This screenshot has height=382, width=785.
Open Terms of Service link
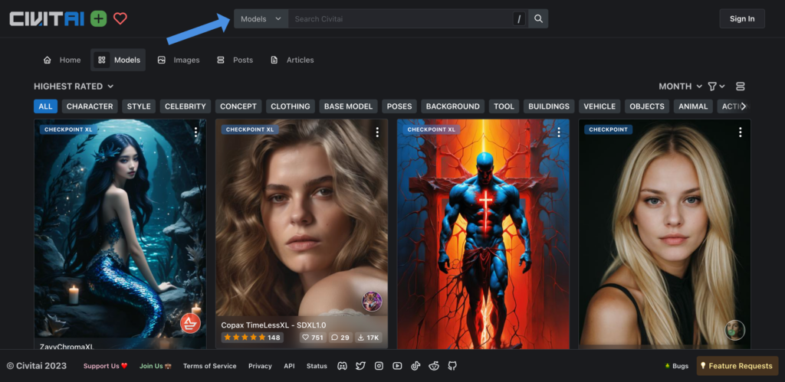[210, 366]
